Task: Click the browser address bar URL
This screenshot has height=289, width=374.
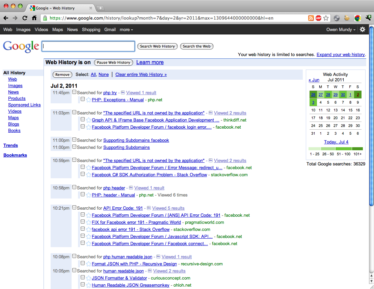Action: (161, 18)
